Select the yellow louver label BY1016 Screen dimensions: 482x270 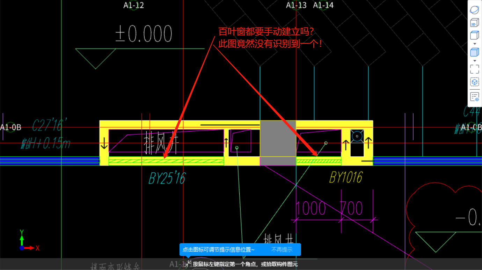pyautogui.click(x=346, y=178)
